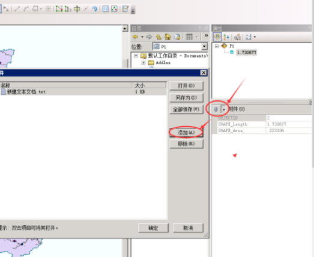Click the 移除(R) remove button

(x=186, y=144)
